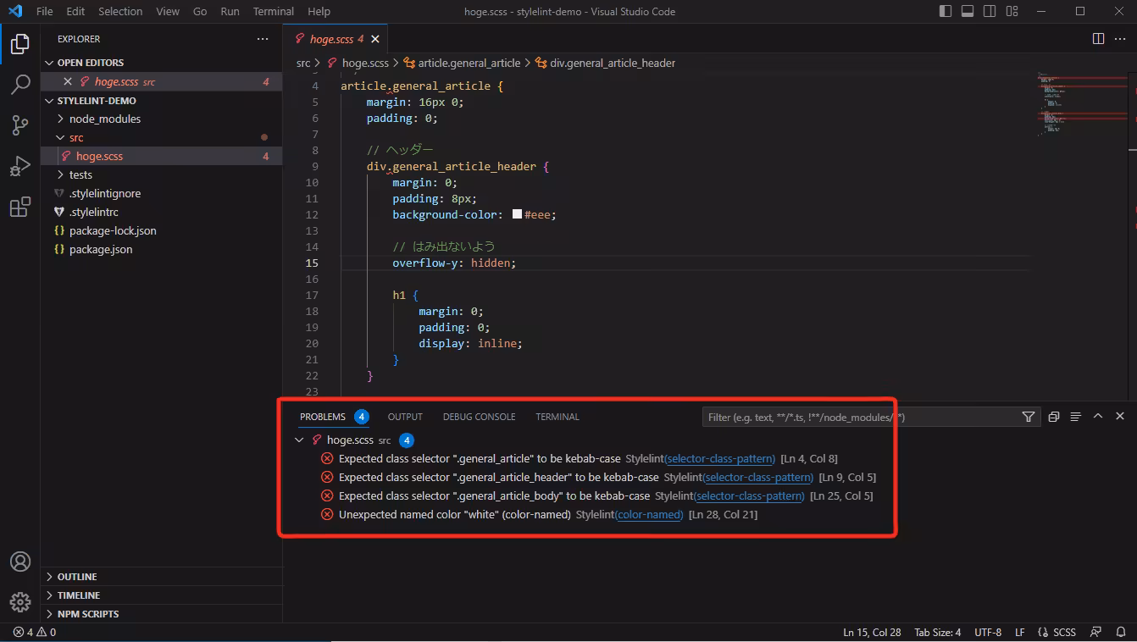
Task: Click errors and warnings status bar item
Action: (34, 632)
